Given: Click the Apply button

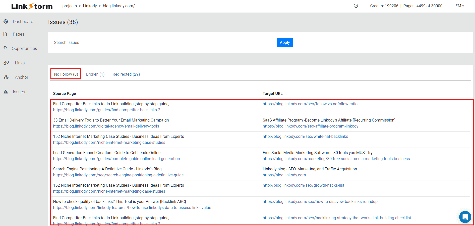Looking at the screenshot, I should tap(284, 42).
